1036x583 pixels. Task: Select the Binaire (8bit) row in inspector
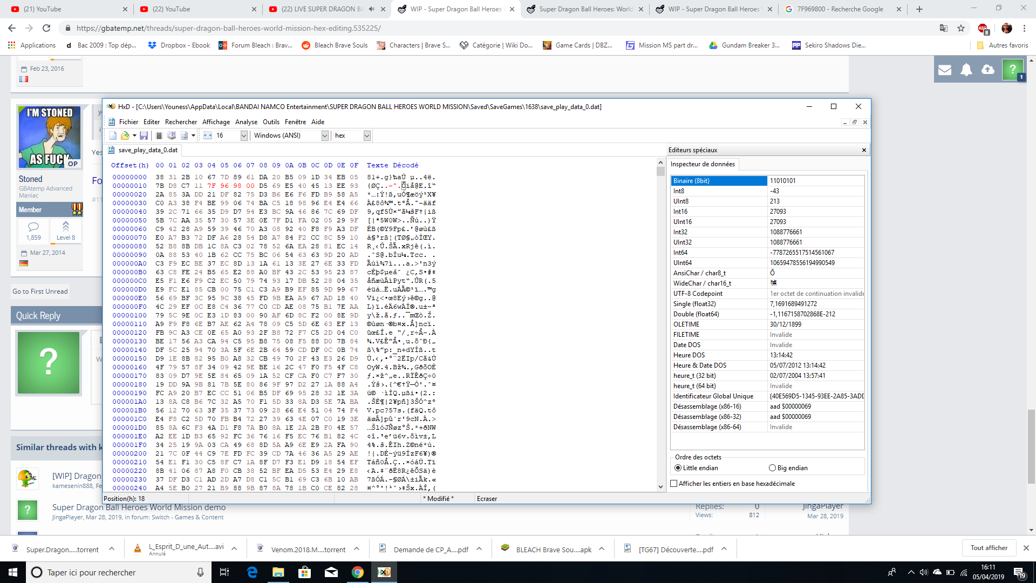click(767, 181)
